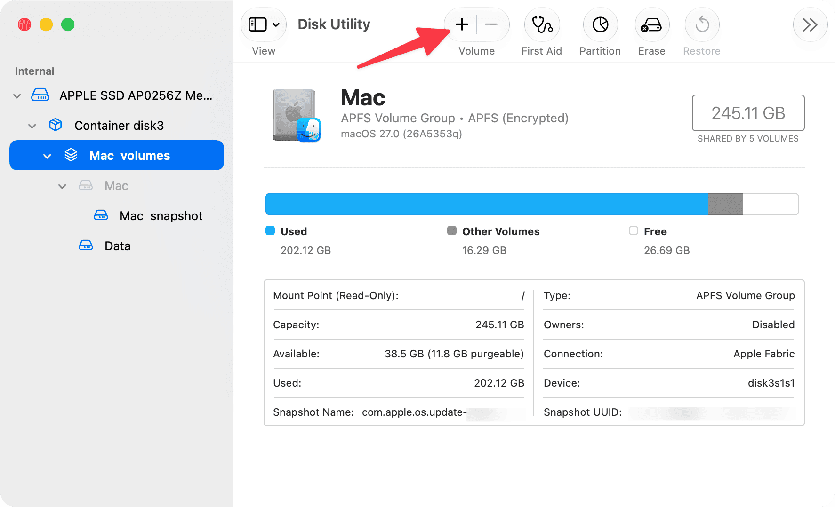
Task: Click the yellow minimize window button
Action: (46, 24)
